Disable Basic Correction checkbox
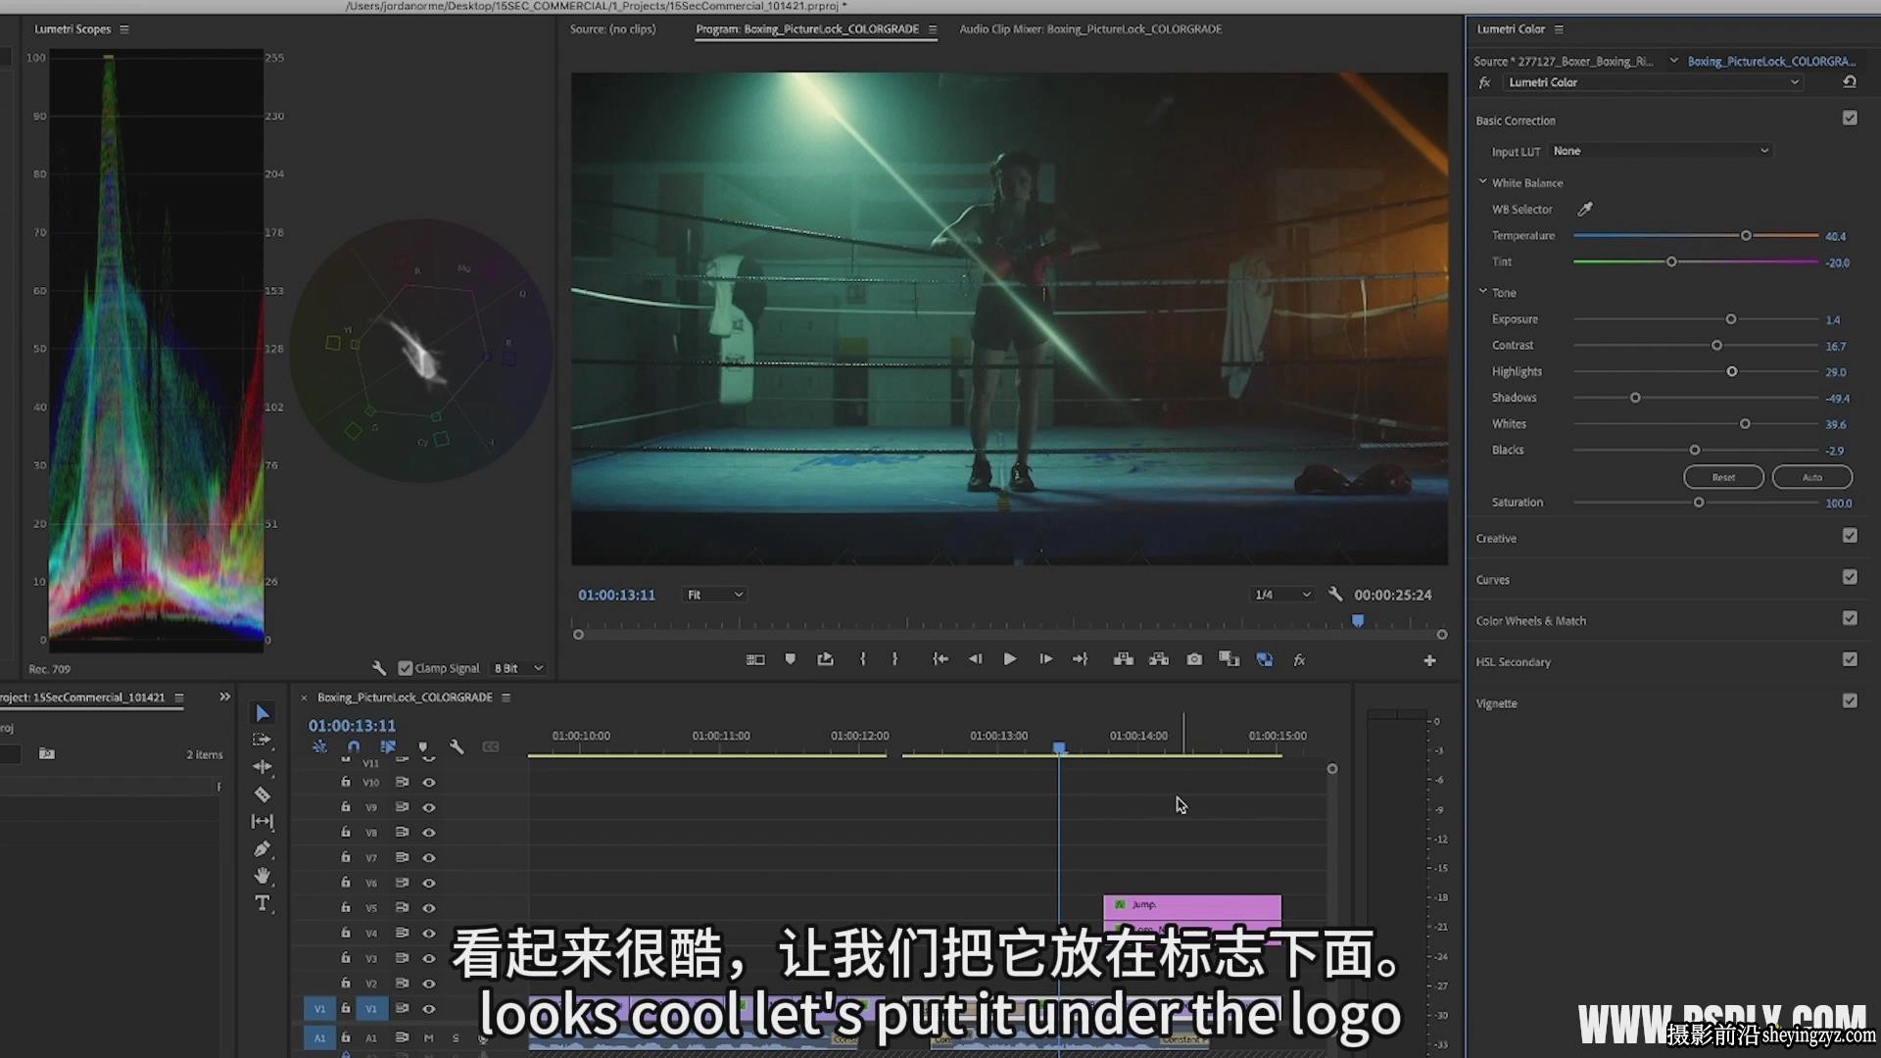The width and height of the screenshot is (1881, 1058). [x=1850, y=118]
